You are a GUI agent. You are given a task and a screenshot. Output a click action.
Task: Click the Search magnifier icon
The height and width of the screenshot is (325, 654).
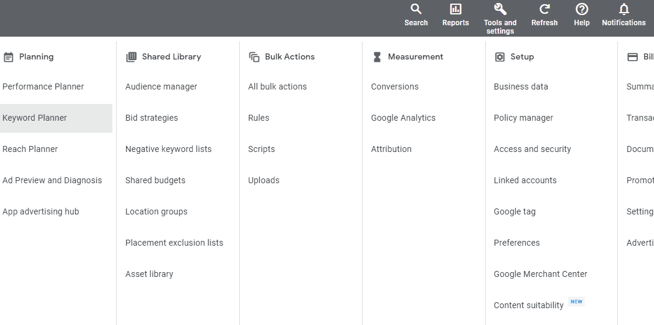point(416,9)
